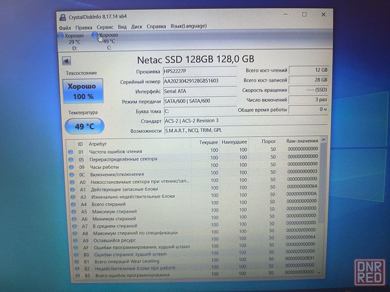Click Общее время работы value 0 ч
The image size is (390, 292).
click(308, 109)
